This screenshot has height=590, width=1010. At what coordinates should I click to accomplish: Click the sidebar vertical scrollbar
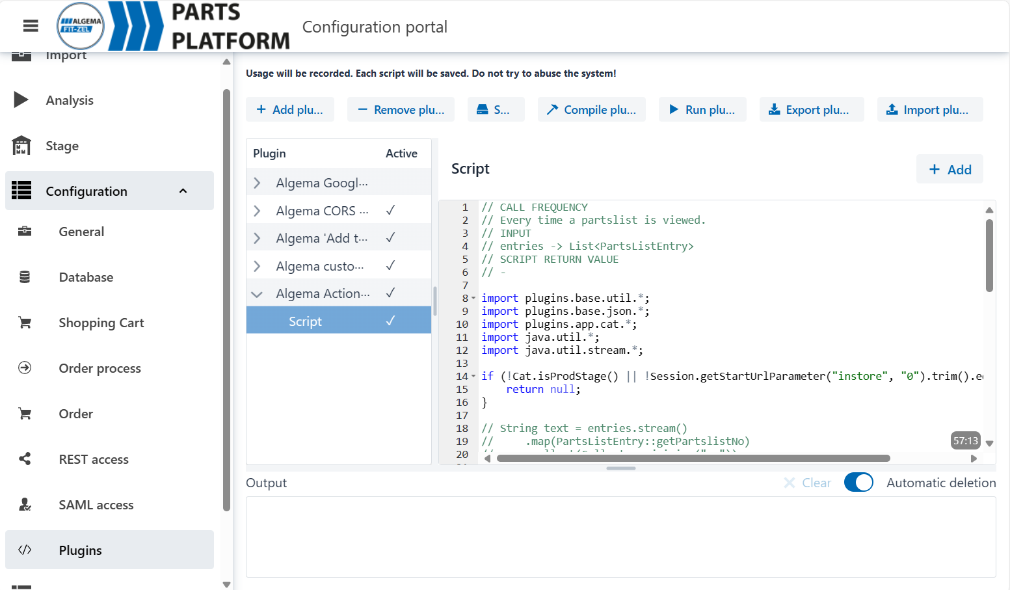click(226, 299)
